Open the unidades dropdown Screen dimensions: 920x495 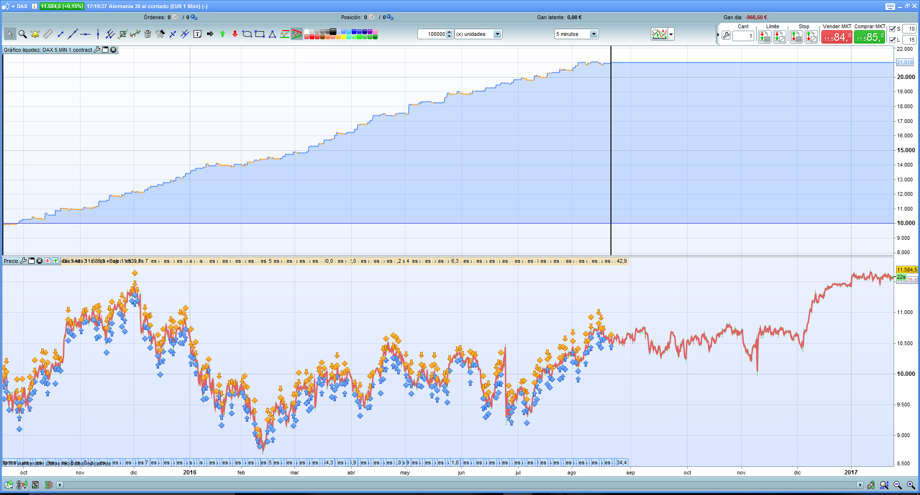(x=497, y=34)
